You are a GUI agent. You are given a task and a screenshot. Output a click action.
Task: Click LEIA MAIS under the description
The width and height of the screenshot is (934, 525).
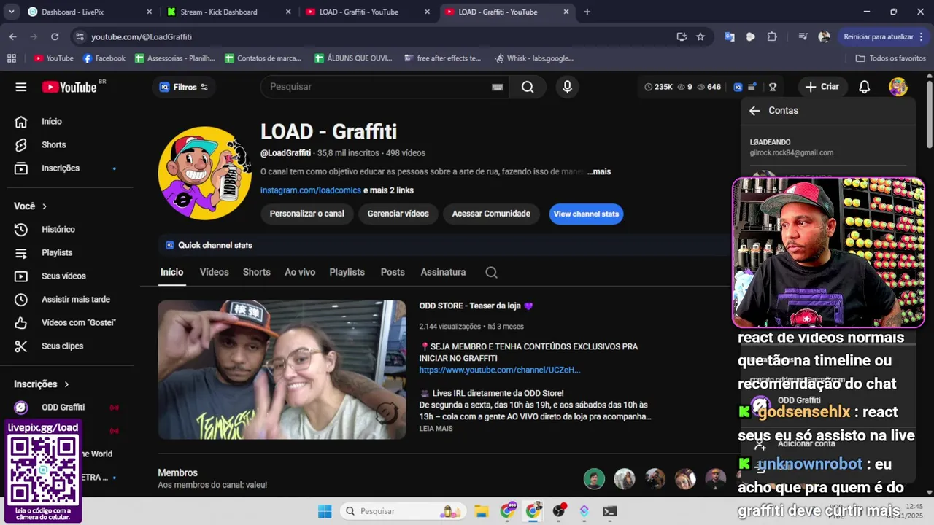click(x=436, y=429)
